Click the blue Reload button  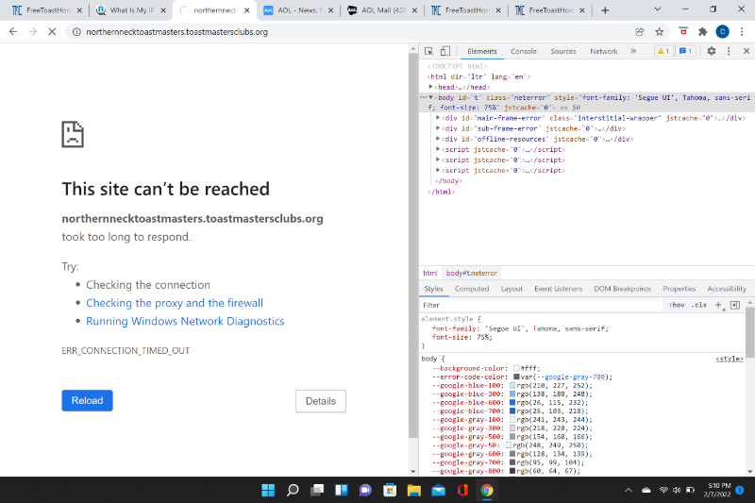pos(87,400)
